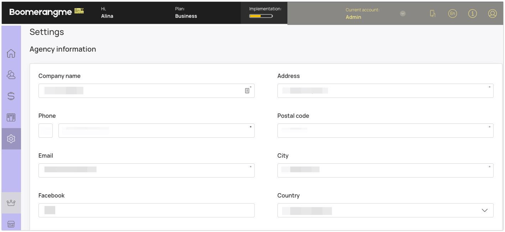Switch language with the En button
This screenshot has height=232, width=505.
[x=453, y=14]
